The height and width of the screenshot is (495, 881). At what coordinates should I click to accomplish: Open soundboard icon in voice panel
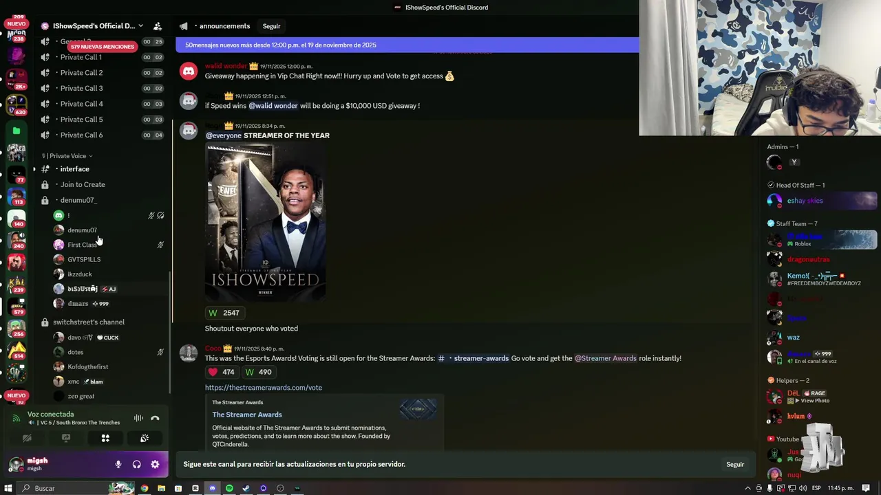click(145, 438)
